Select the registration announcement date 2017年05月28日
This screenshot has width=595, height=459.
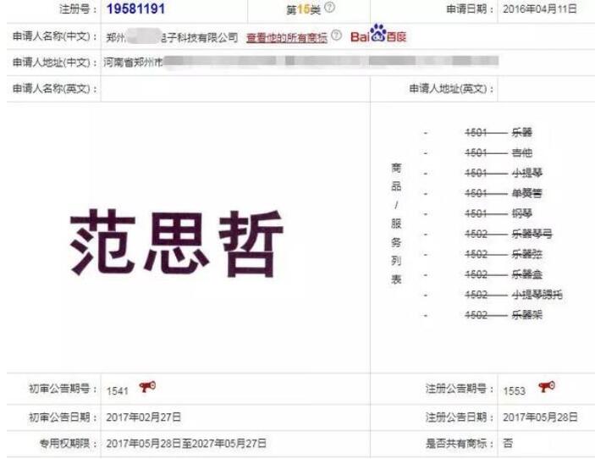pos(540,418)
